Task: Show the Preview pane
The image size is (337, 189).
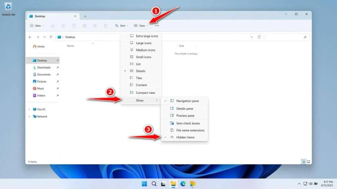Action: [x=186, y=115]
